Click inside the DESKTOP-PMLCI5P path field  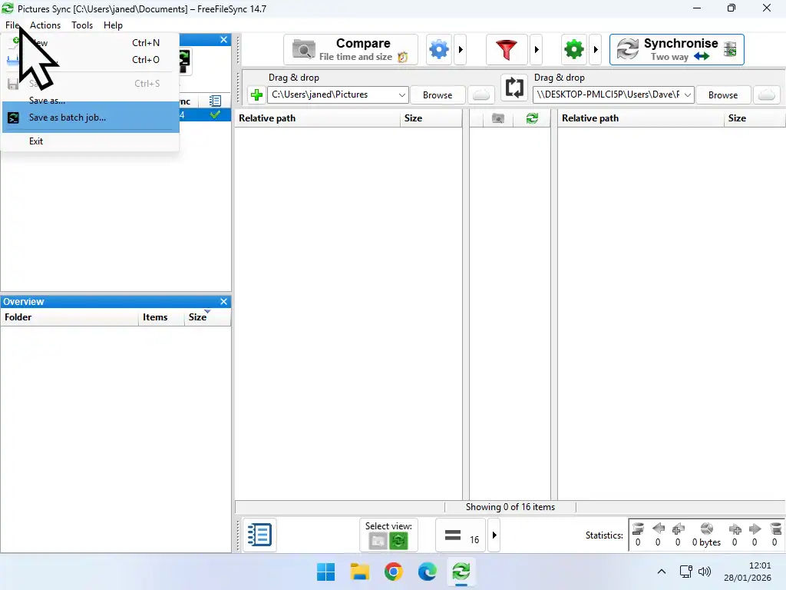click(x=606, y=94)
